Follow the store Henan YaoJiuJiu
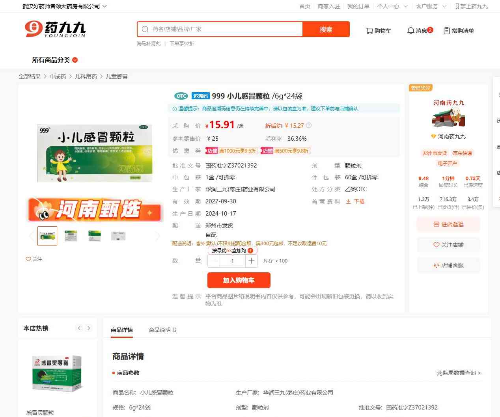This screenshot has width=500, height=417. pos(448,245)
